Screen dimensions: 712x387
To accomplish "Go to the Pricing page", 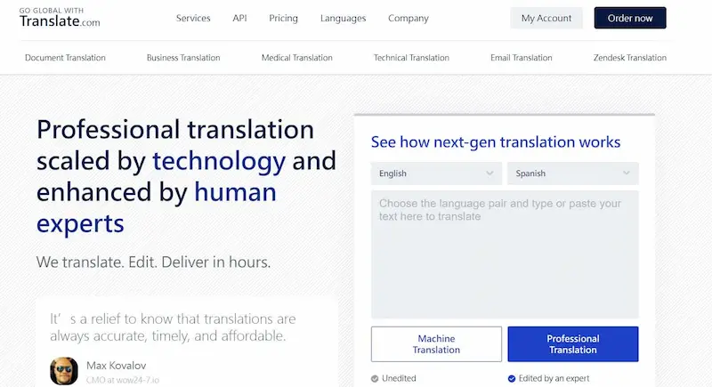I will pos(283,19).
